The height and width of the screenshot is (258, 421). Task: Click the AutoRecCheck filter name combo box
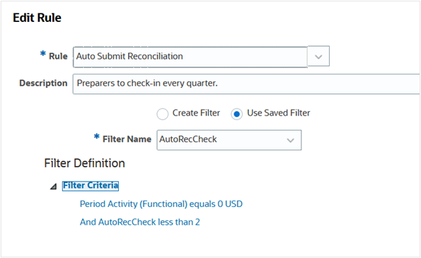[229, 140]
